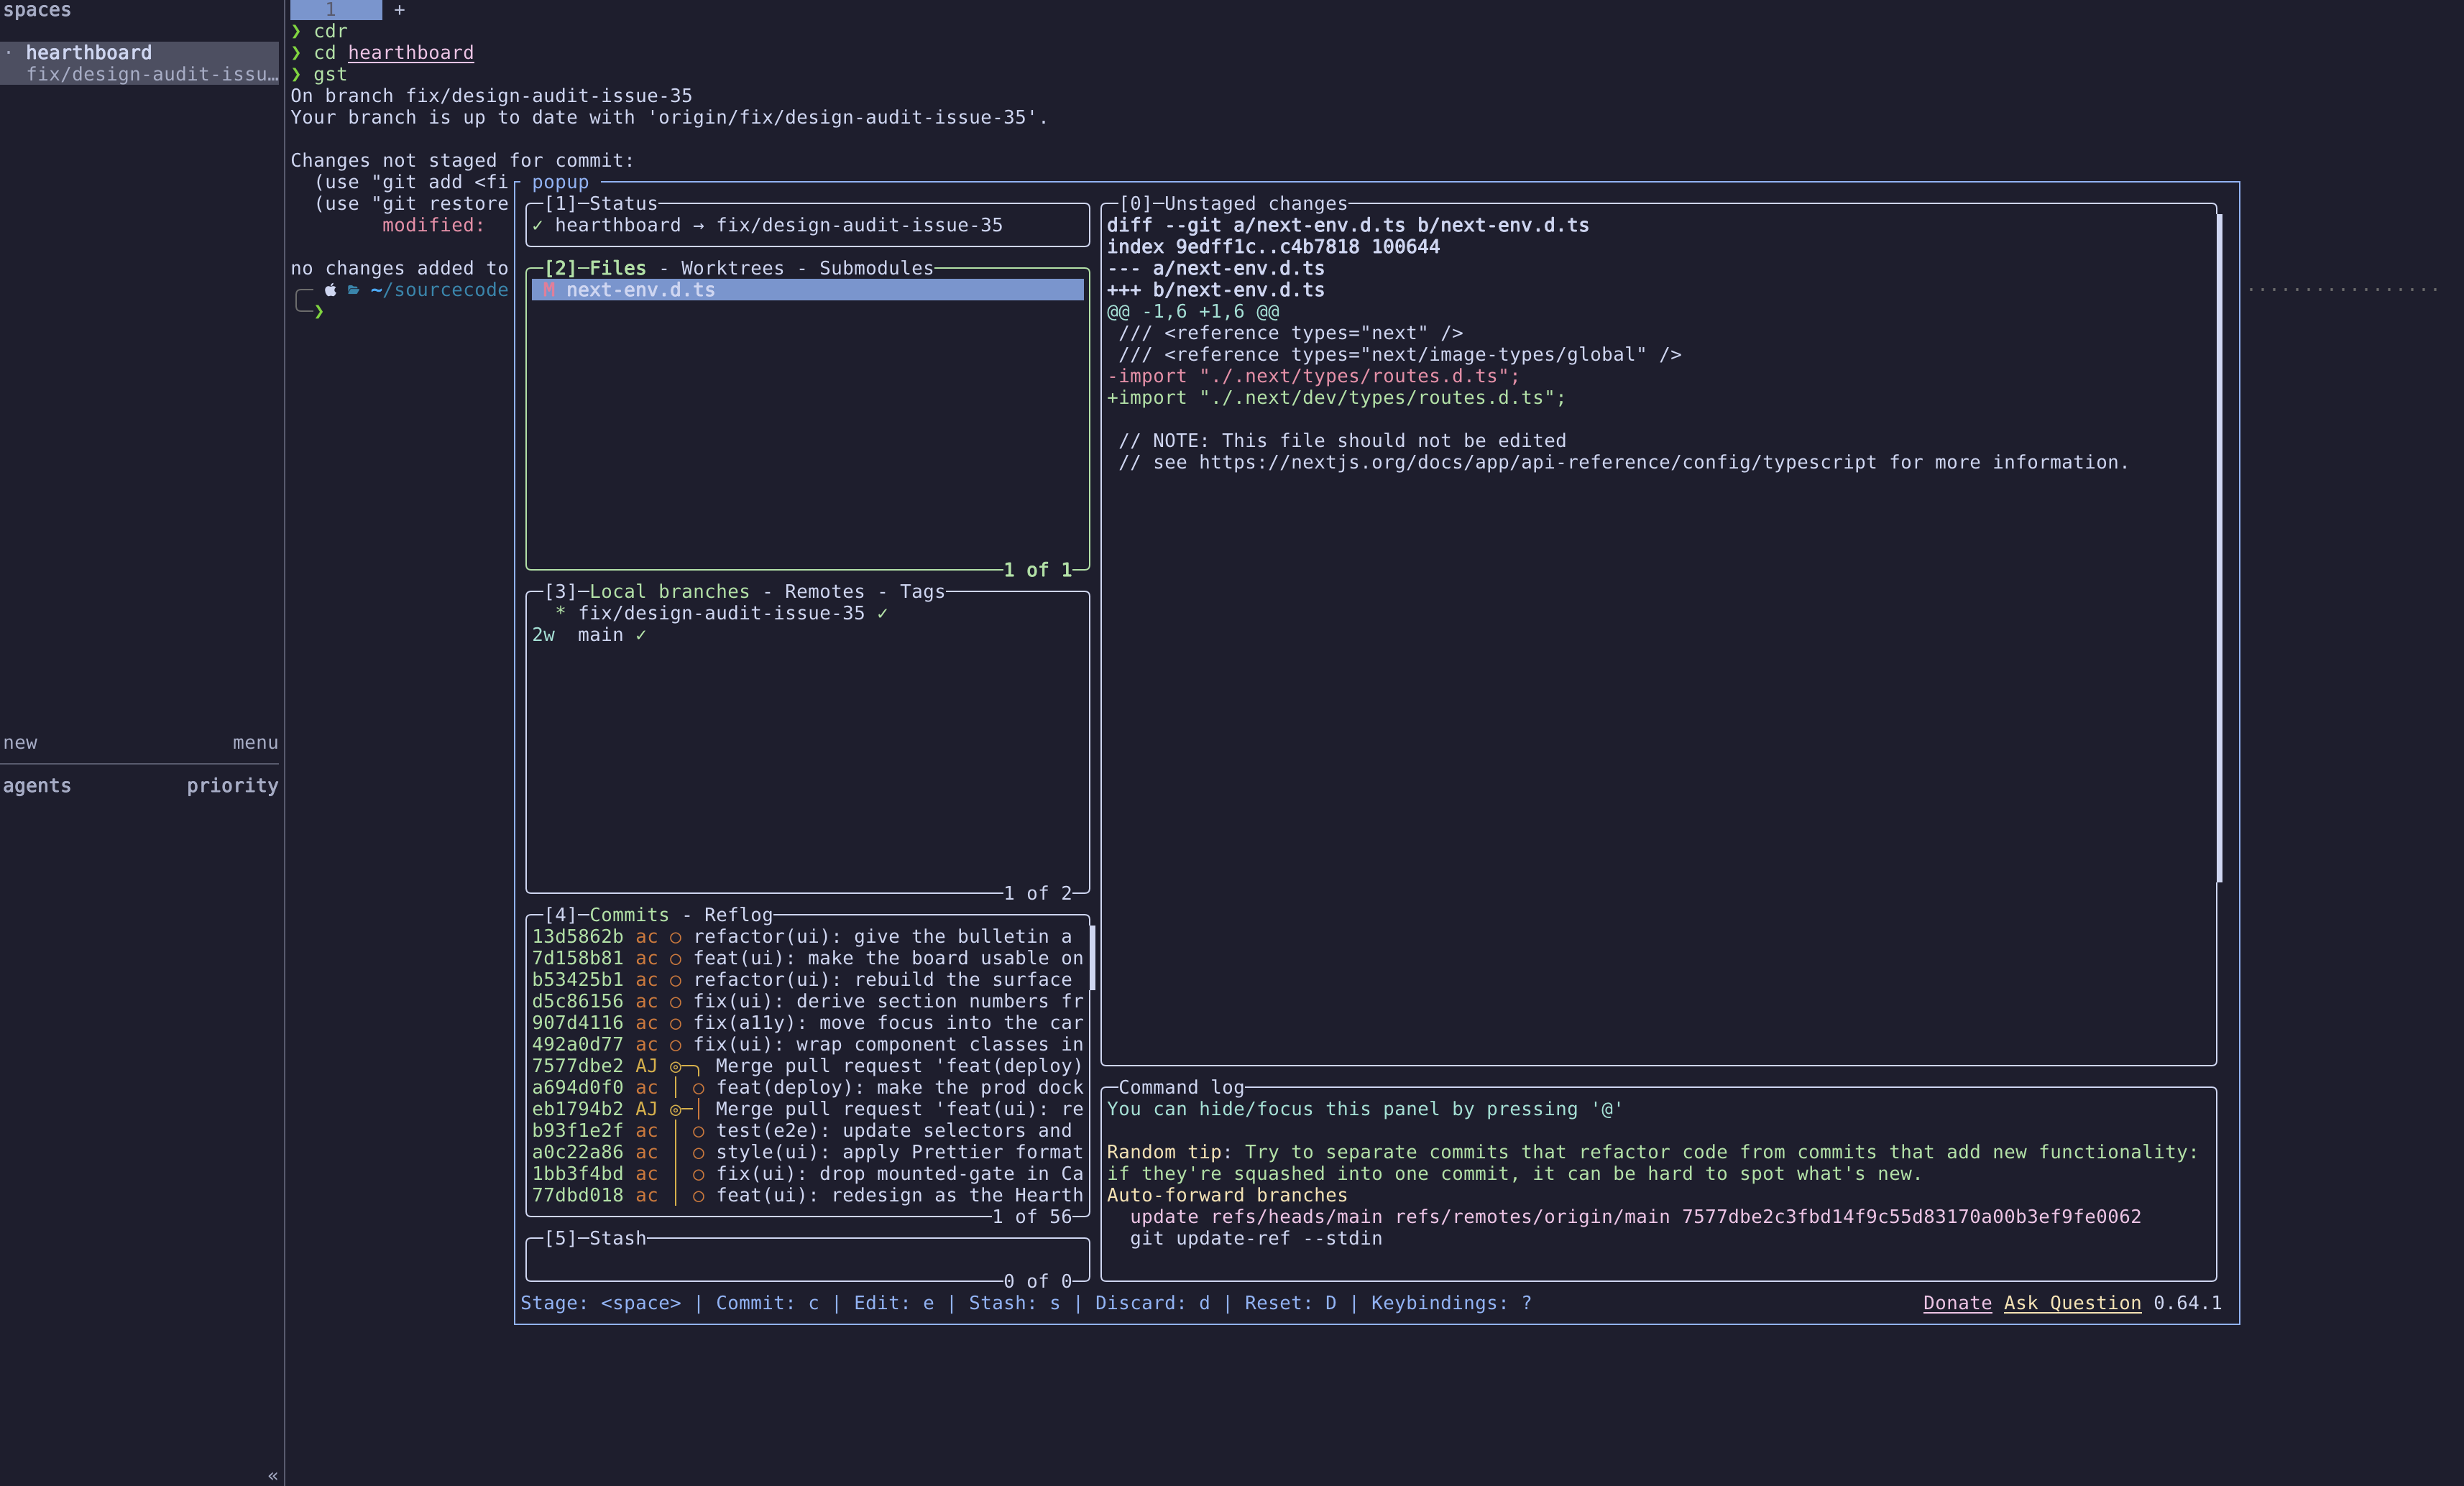The height and width of the screenshot is (1486, 2464).
Task: Open the sidebar menu
Action: pos(255,743)
